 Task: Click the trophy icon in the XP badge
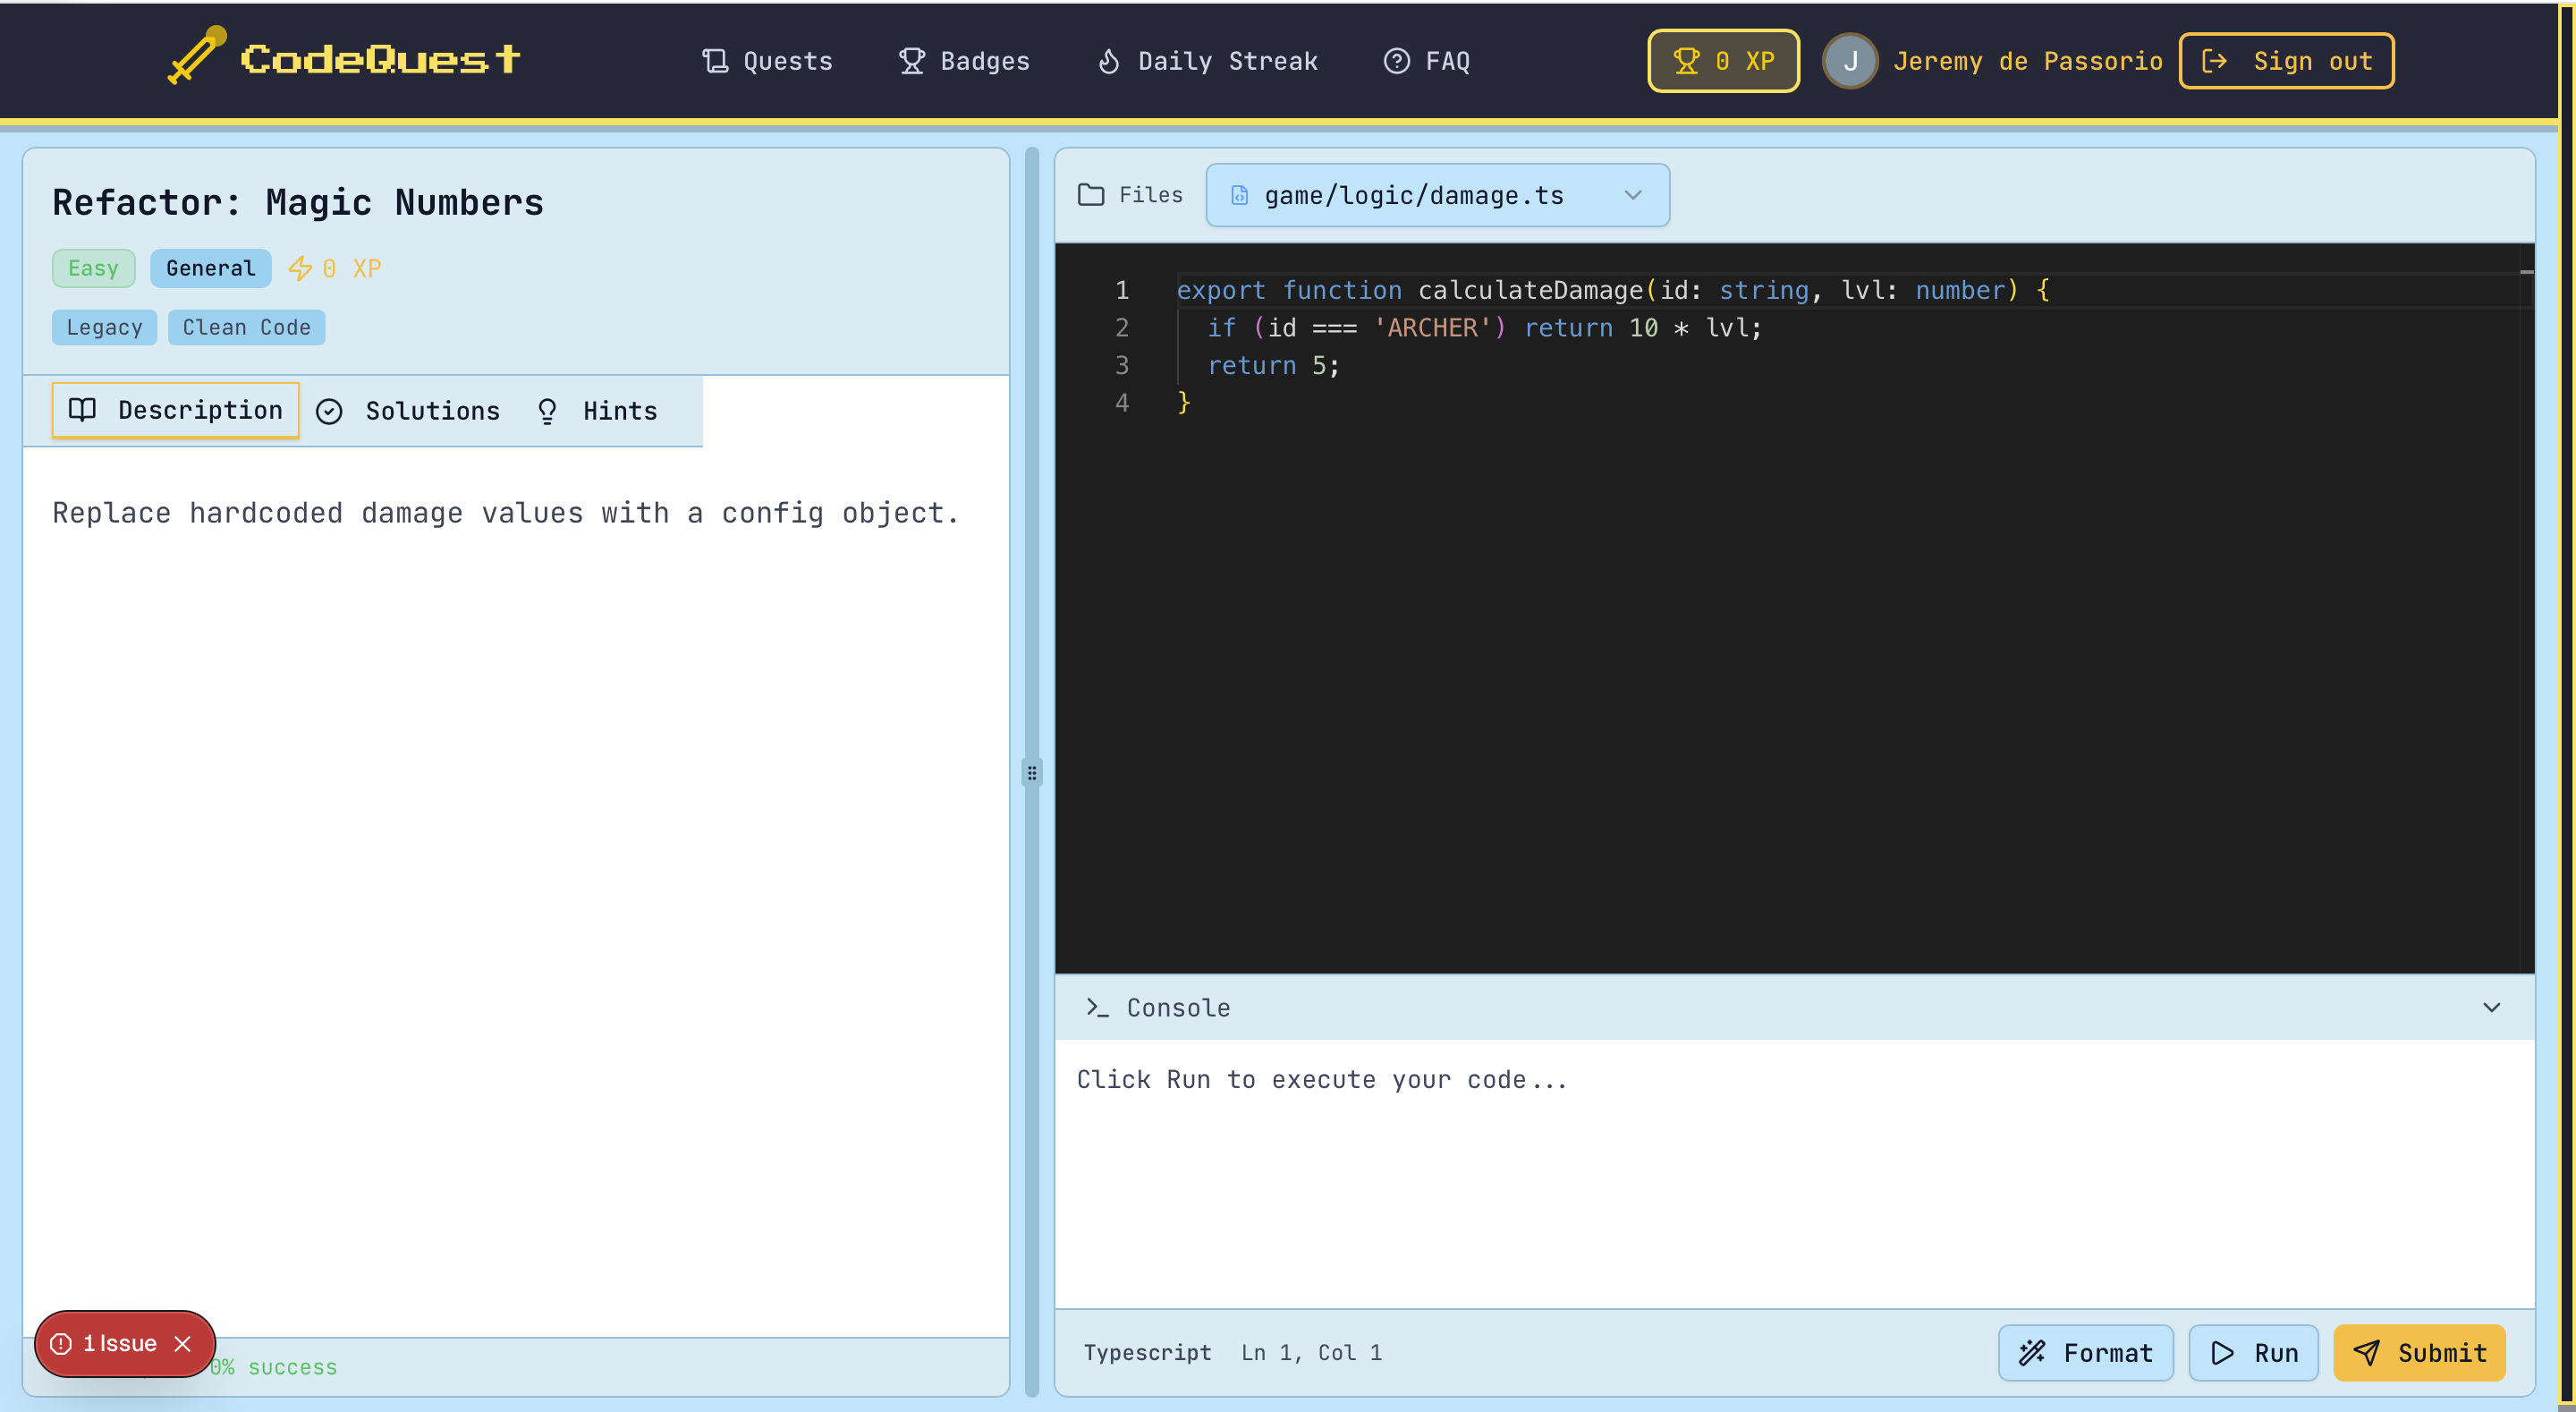[x=1686, y=61]
